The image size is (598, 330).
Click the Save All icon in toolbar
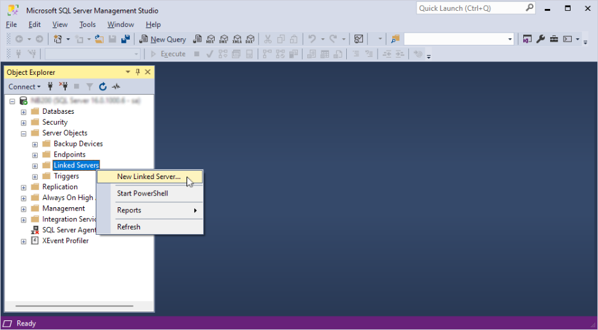[125, 39]
